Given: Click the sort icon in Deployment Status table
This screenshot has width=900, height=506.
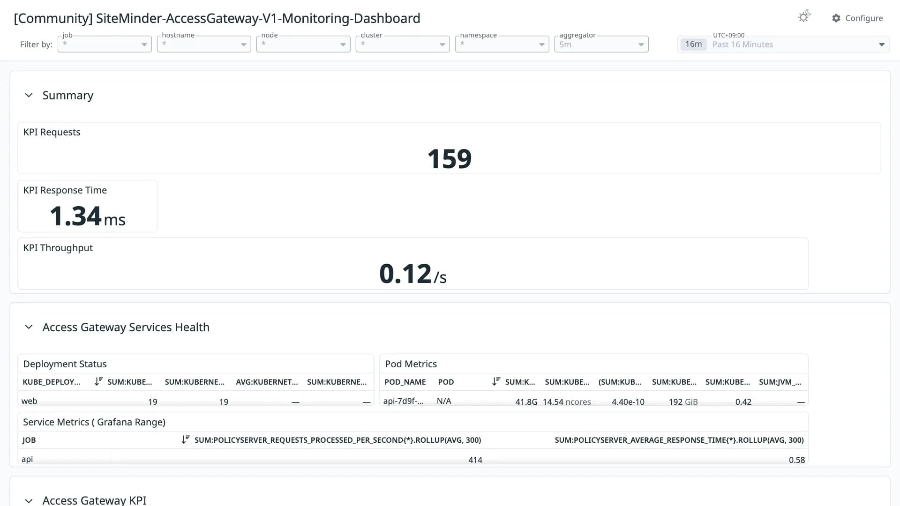Looking at the screenshot, I should point(98,381).
